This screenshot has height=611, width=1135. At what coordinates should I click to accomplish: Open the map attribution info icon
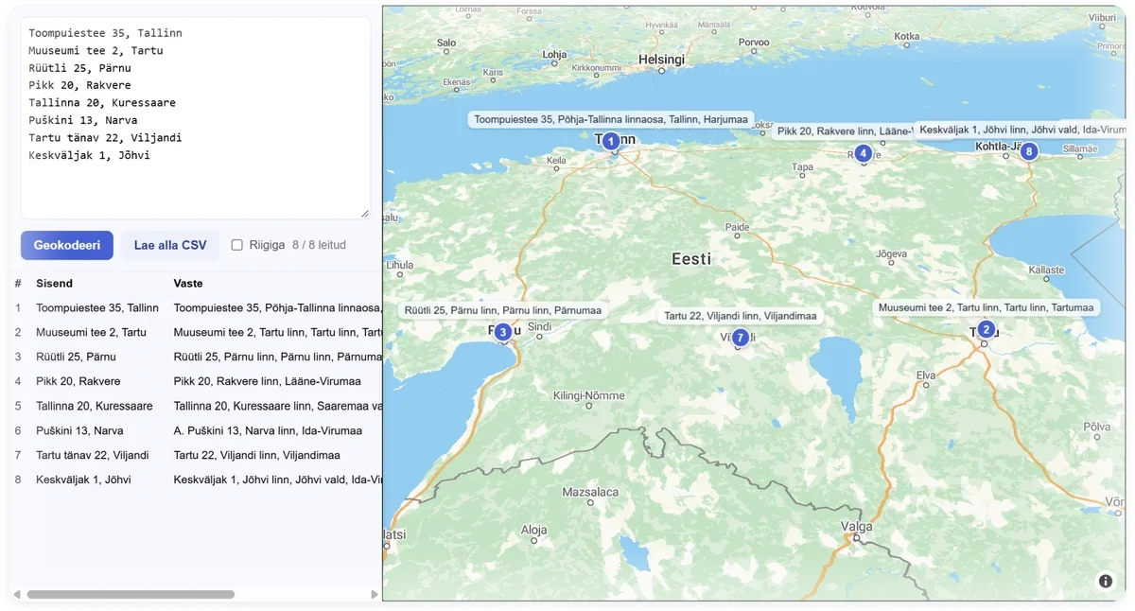(x=1106, y=581)
